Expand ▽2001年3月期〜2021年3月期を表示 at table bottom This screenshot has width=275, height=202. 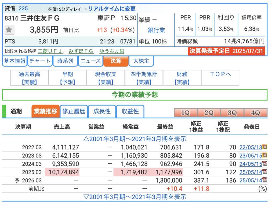[135, 197]
